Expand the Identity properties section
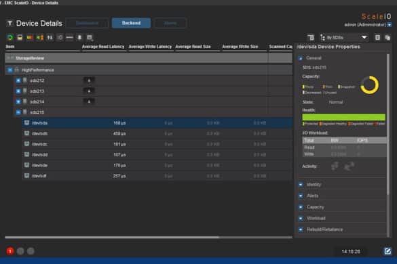The width and height of the screenshot is (397, 264). point(301,185)
